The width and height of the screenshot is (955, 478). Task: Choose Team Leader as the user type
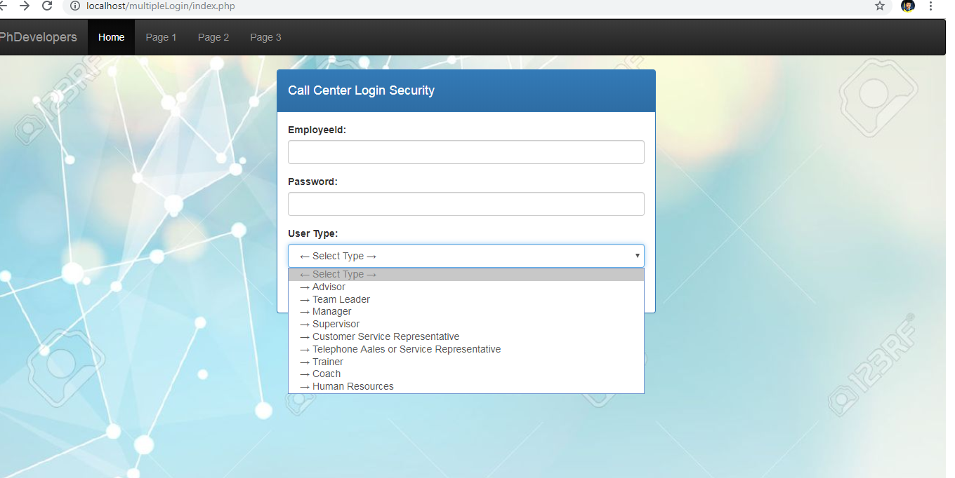(x=340, y=299)
